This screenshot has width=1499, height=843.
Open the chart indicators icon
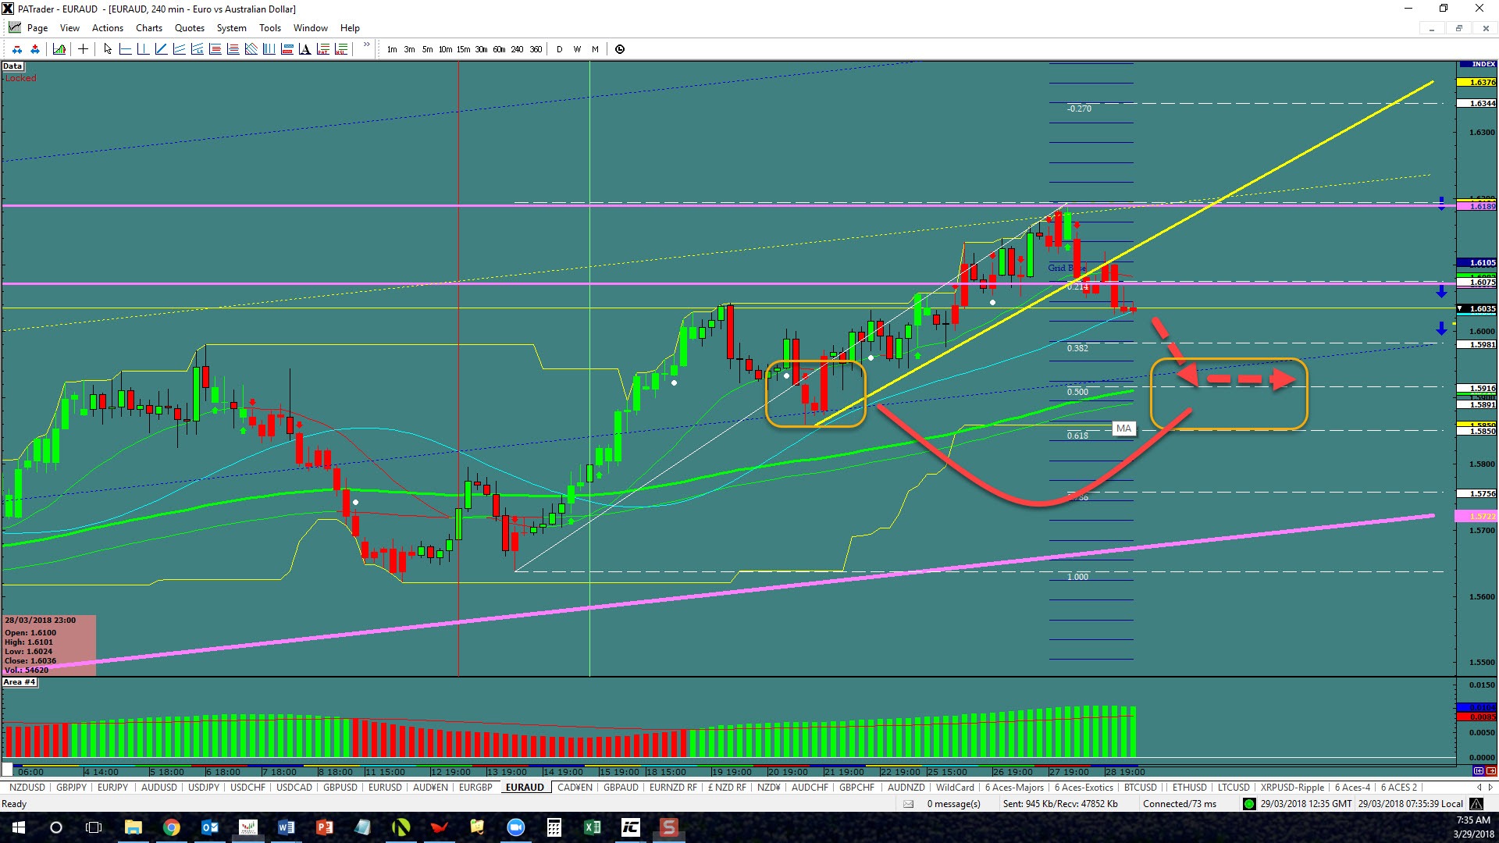pyautogui.click(x=59, y=49)
